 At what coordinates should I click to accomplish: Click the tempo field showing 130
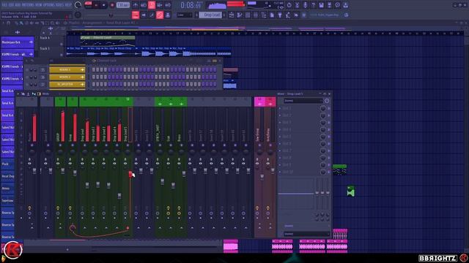click(123, 5)
